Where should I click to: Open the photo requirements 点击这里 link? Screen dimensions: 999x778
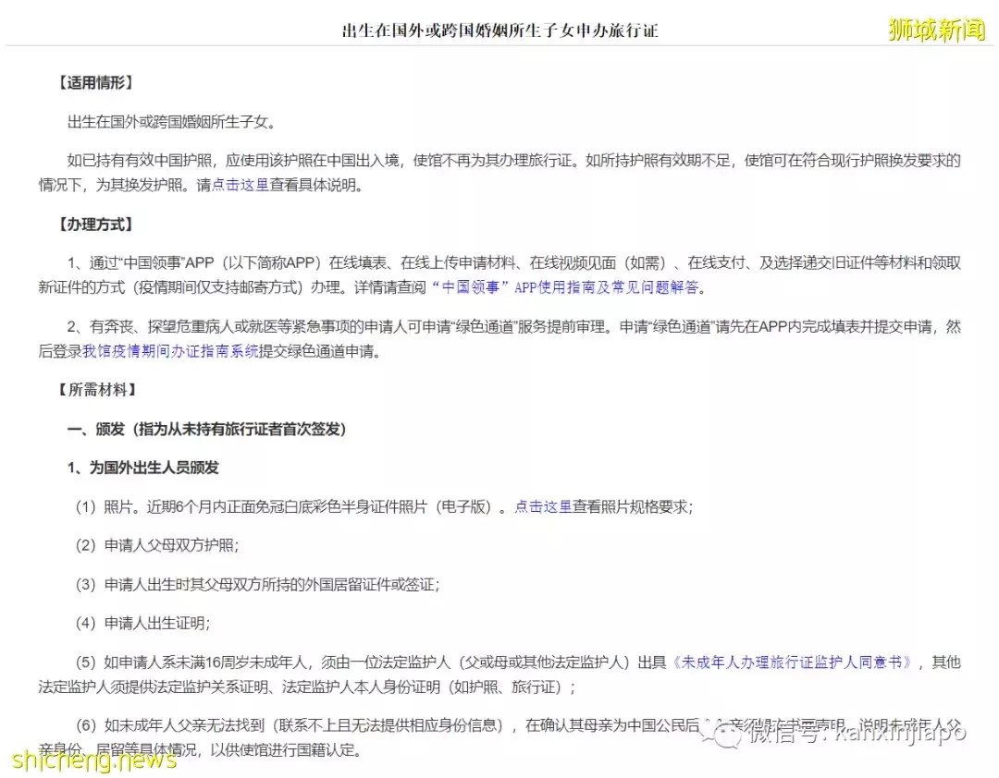[545, 506]
